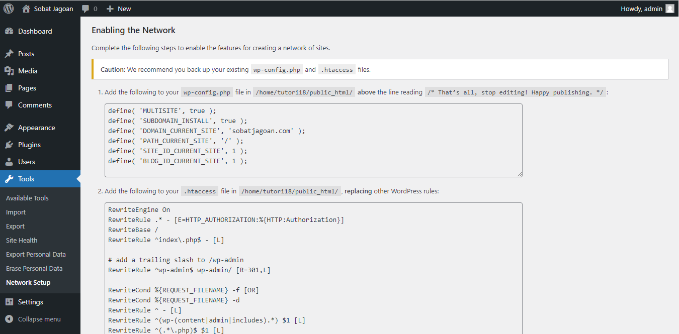
Task: Click the HTTP_AUTHORIZATION RewriteRule line
Action: pos(226,219)
